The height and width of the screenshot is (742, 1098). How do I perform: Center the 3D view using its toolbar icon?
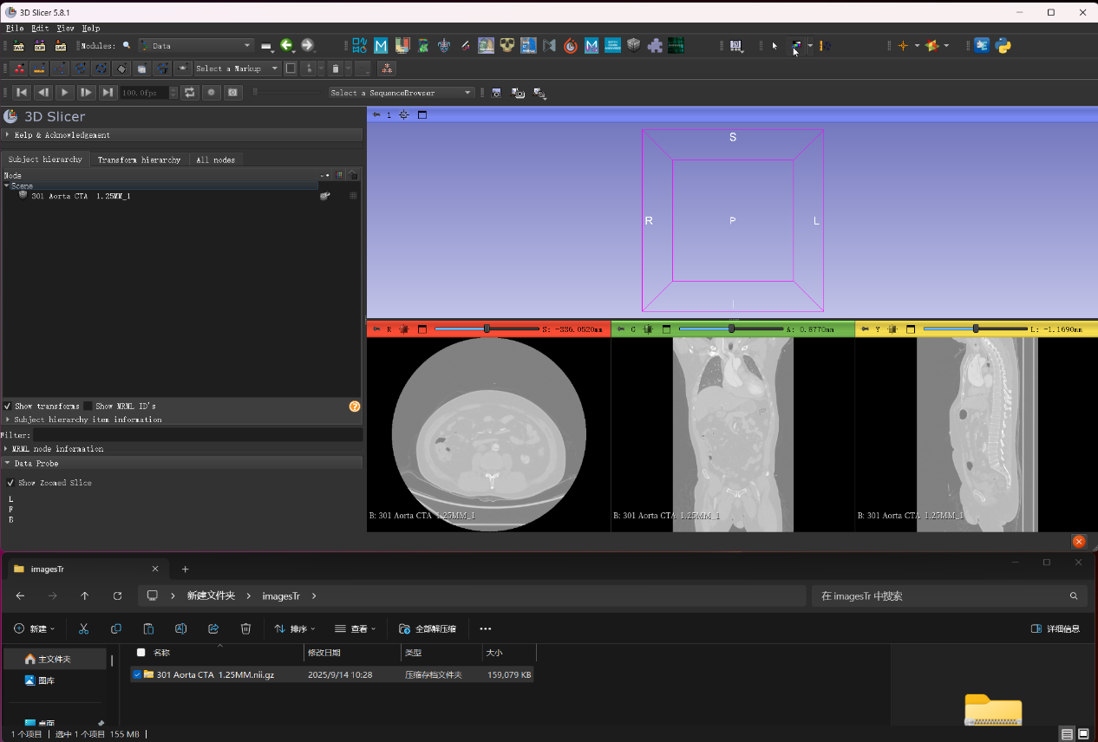tap(404, 114)
